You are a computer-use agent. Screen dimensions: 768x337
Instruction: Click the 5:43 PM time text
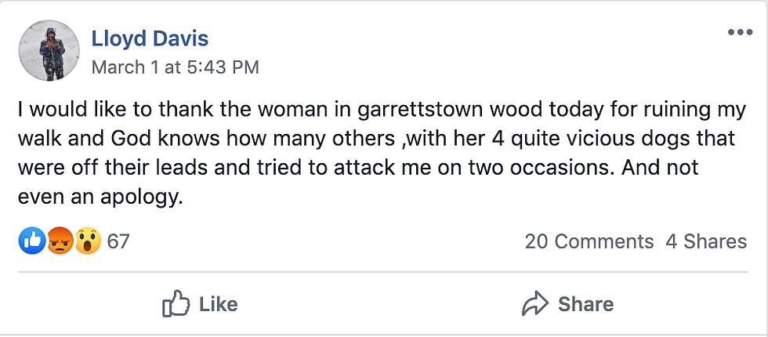coord(223,67)
